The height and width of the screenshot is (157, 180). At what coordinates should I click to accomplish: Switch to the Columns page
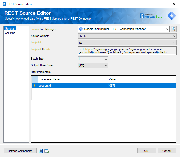pos(10,33)
